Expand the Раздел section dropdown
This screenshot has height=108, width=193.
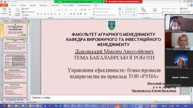(x=26, y=15)
